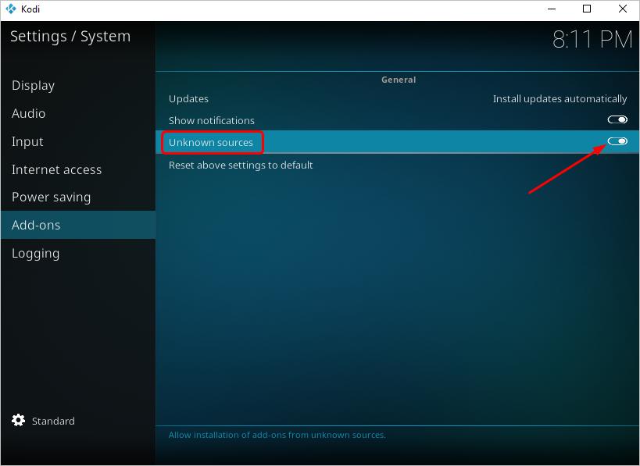
Task: Toggle the Unknown sources switch
Action: pos(618,141)
